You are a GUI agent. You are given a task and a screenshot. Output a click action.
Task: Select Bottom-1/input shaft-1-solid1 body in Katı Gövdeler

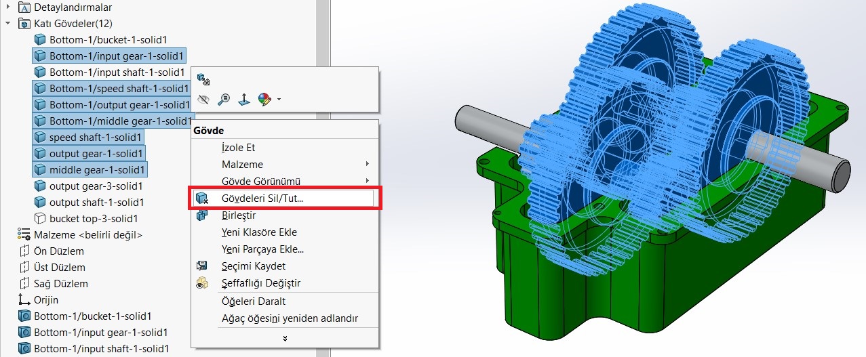pos(117,72)
